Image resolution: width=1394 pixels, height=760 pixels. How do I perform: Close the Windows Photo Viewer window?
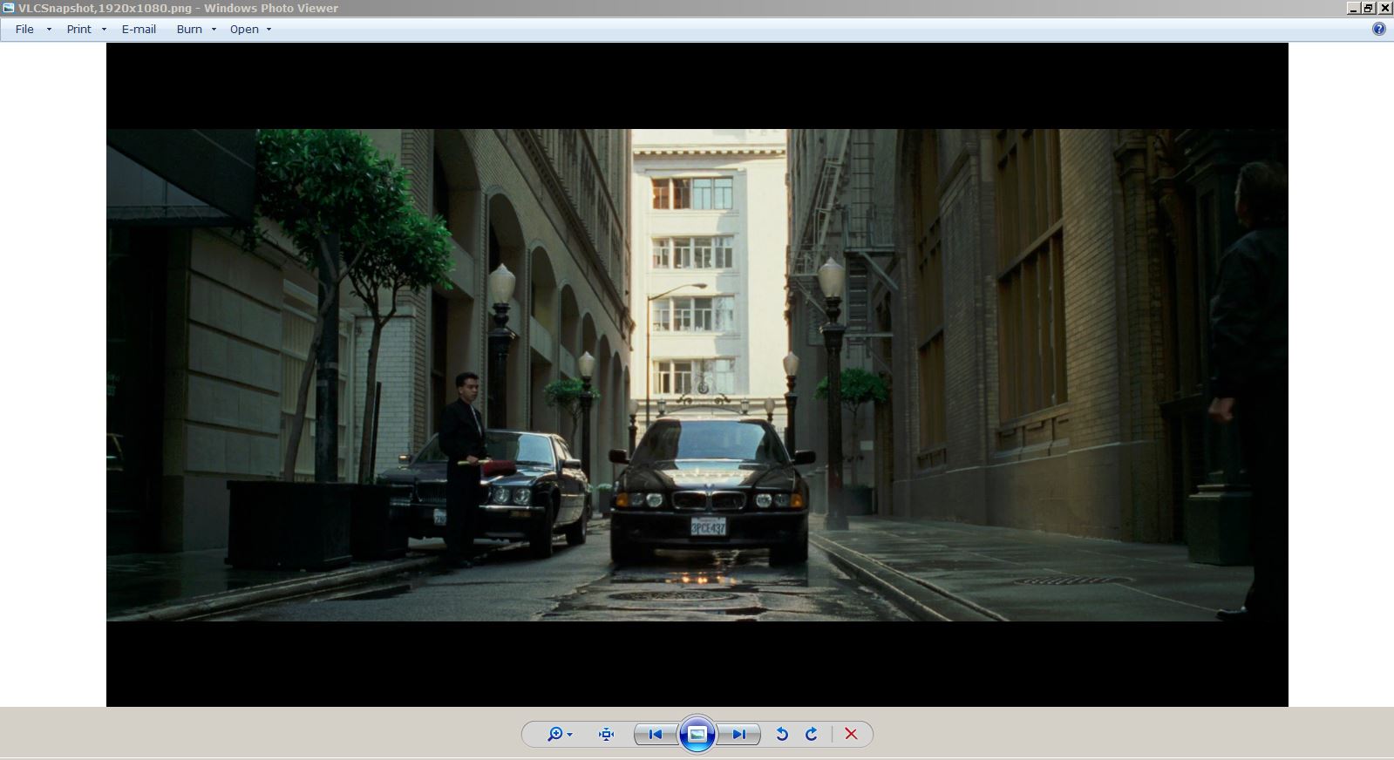click(x=1384, y=8)
